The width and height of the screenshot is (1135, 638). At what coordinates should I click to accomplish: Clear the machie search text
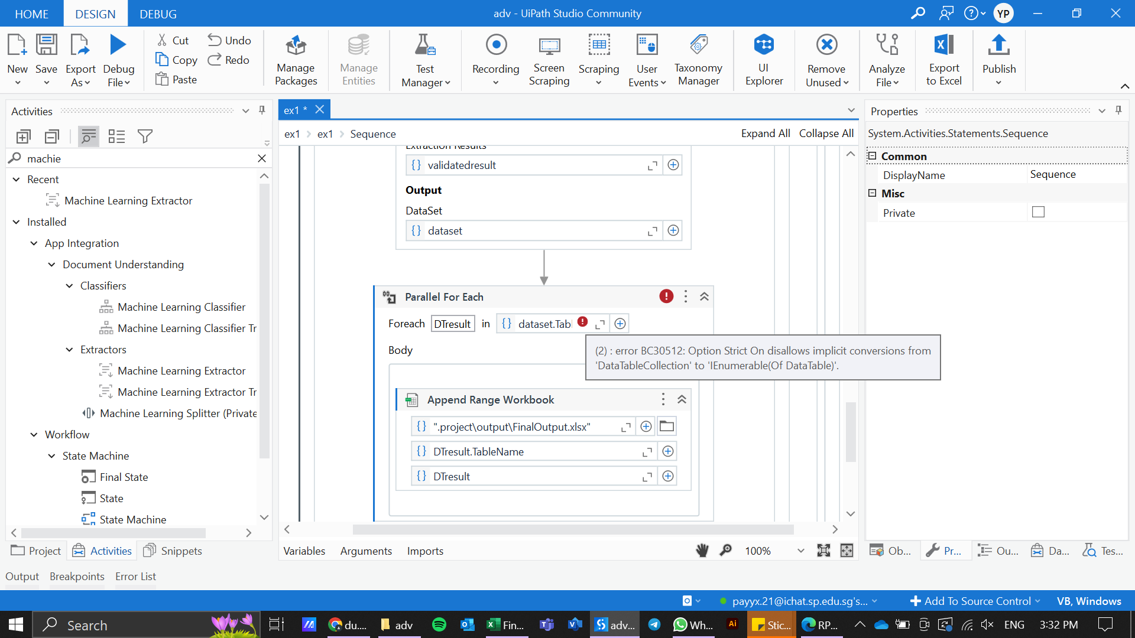coord(262,158)
